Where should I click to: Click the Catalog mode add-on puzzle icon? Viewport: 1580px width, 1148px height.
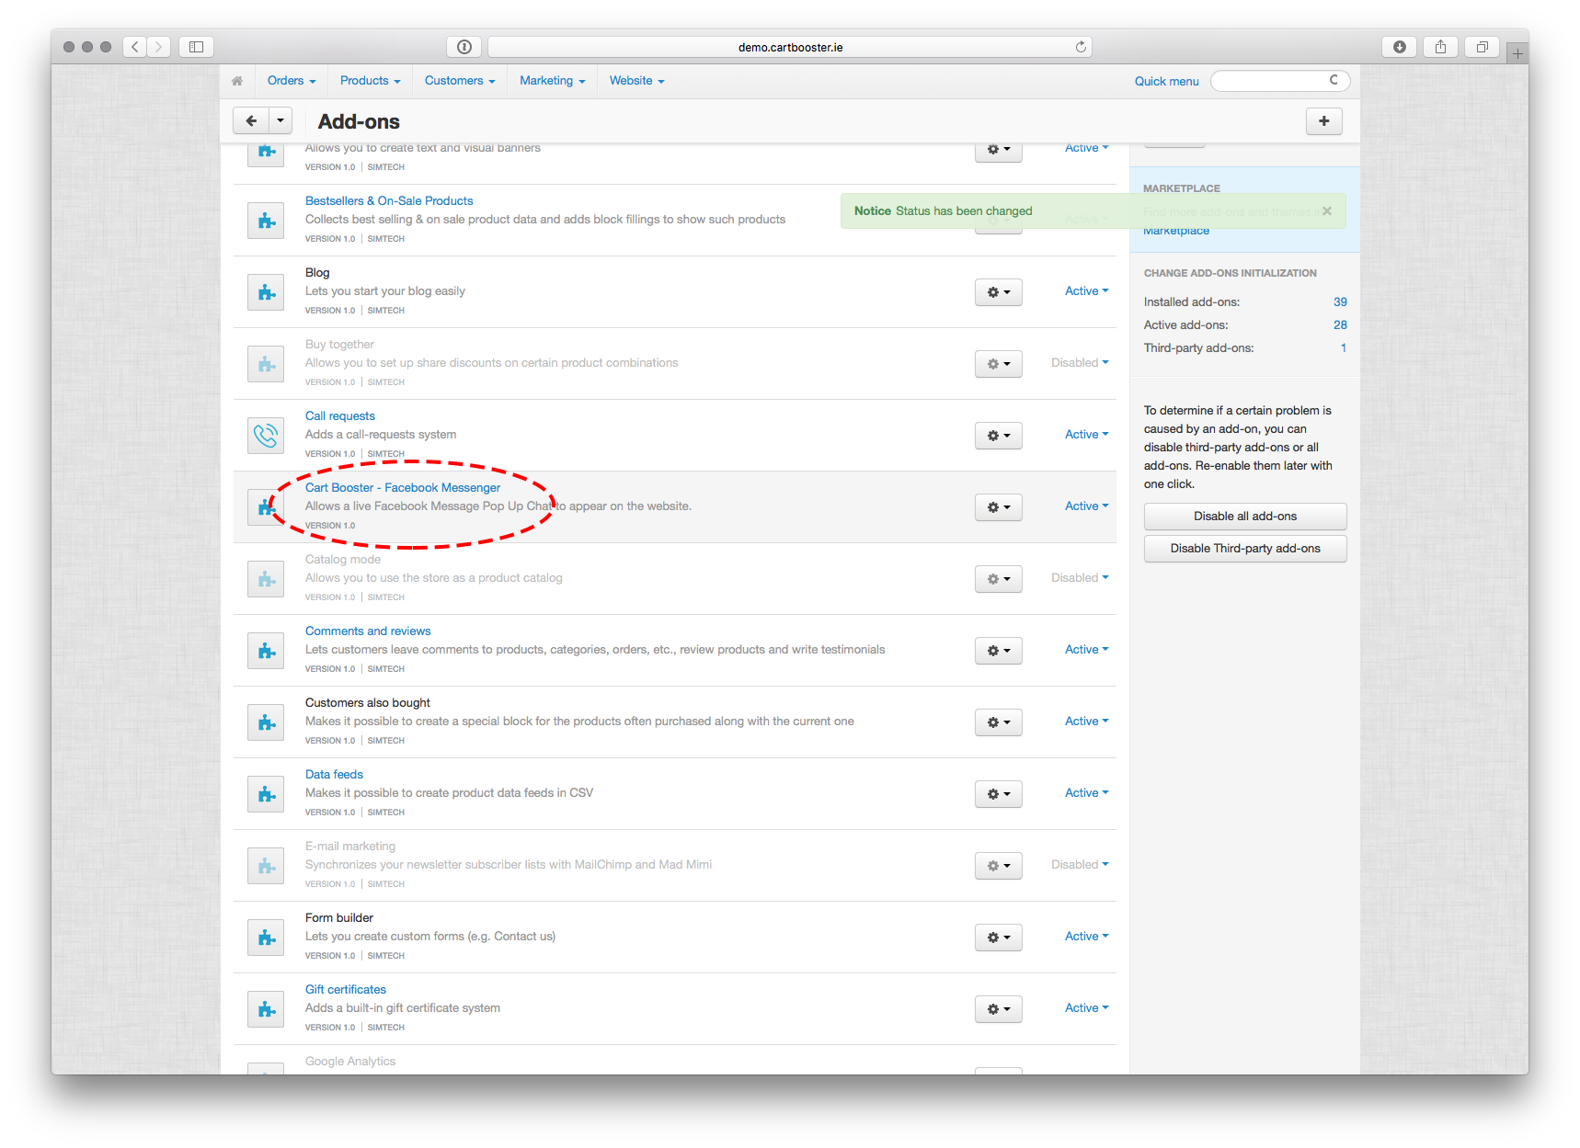pyautogui.click(x=266, y=579)
